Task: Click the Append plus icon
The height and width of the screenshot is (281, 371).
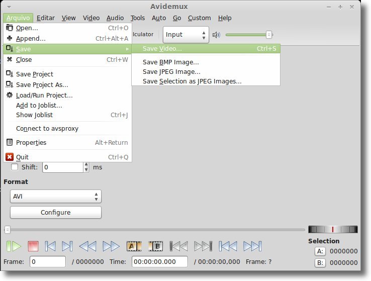Action: [10, 38]
